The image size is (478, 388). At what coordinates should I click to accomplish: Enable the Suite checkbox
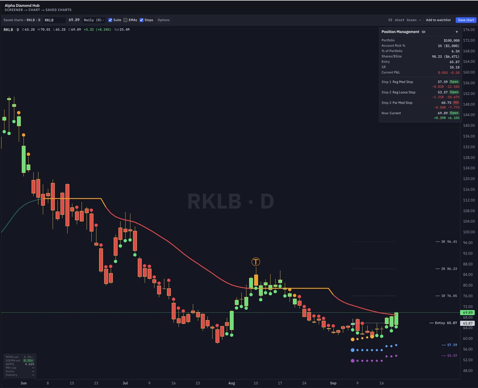(x=110, y=20)
